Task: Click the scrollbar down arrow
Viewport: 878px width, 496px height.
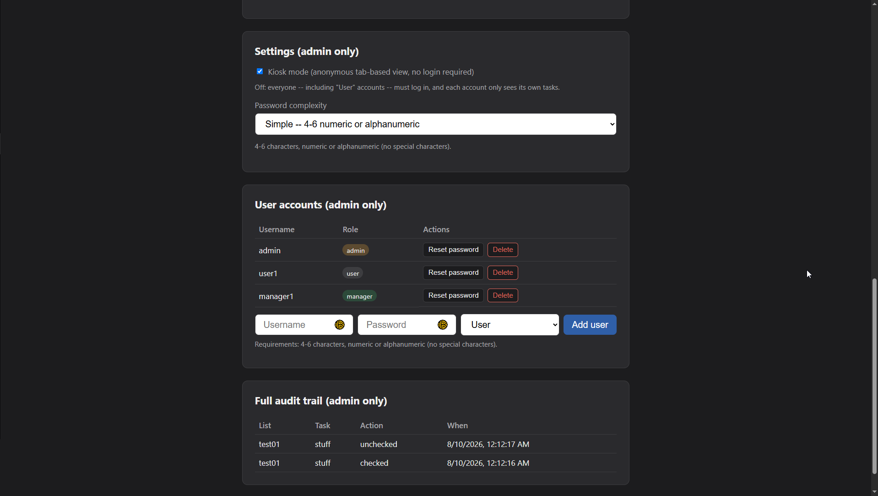Action: 874,492
